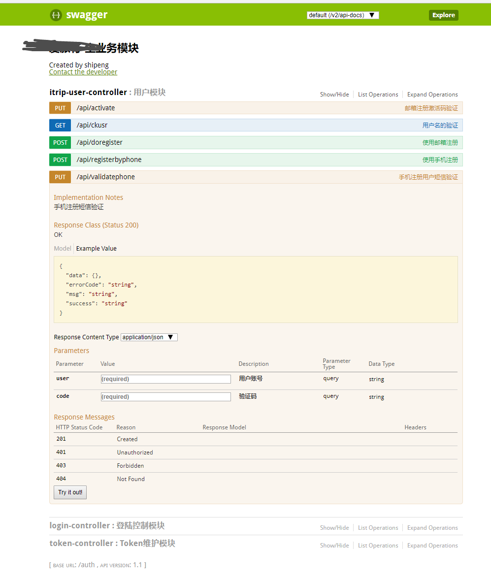Viewport: 491px width, 581px height.
Task: Click the Created reason text
Action: (127, 439)
